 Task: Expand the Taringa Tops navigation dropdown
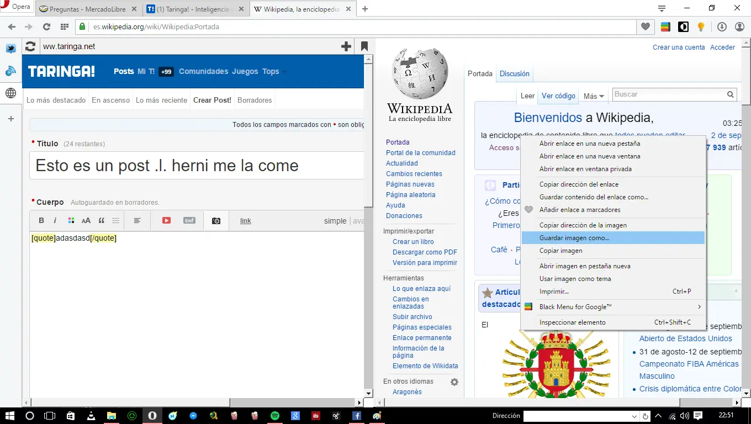click(274, 71)
